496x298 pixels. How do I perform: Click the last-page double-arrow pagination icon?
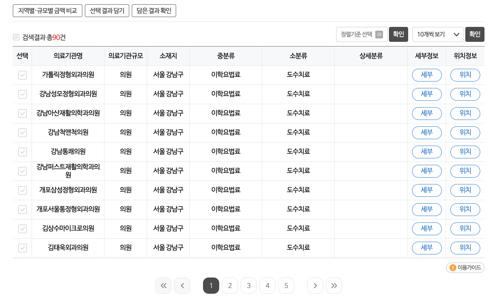tap(334, 286)
